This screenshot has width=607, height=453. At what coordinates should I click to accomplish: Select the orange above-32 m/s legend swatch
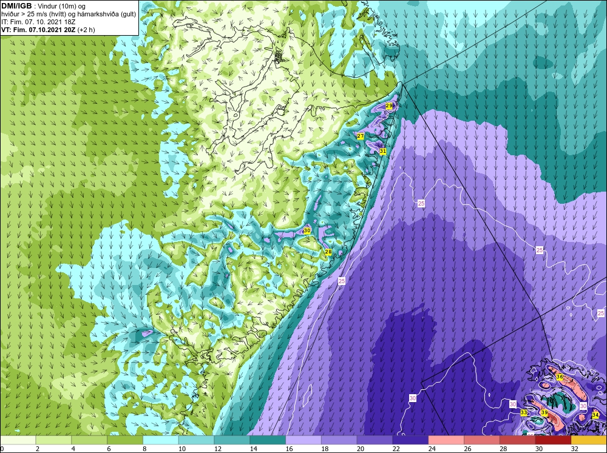[589, 440]
